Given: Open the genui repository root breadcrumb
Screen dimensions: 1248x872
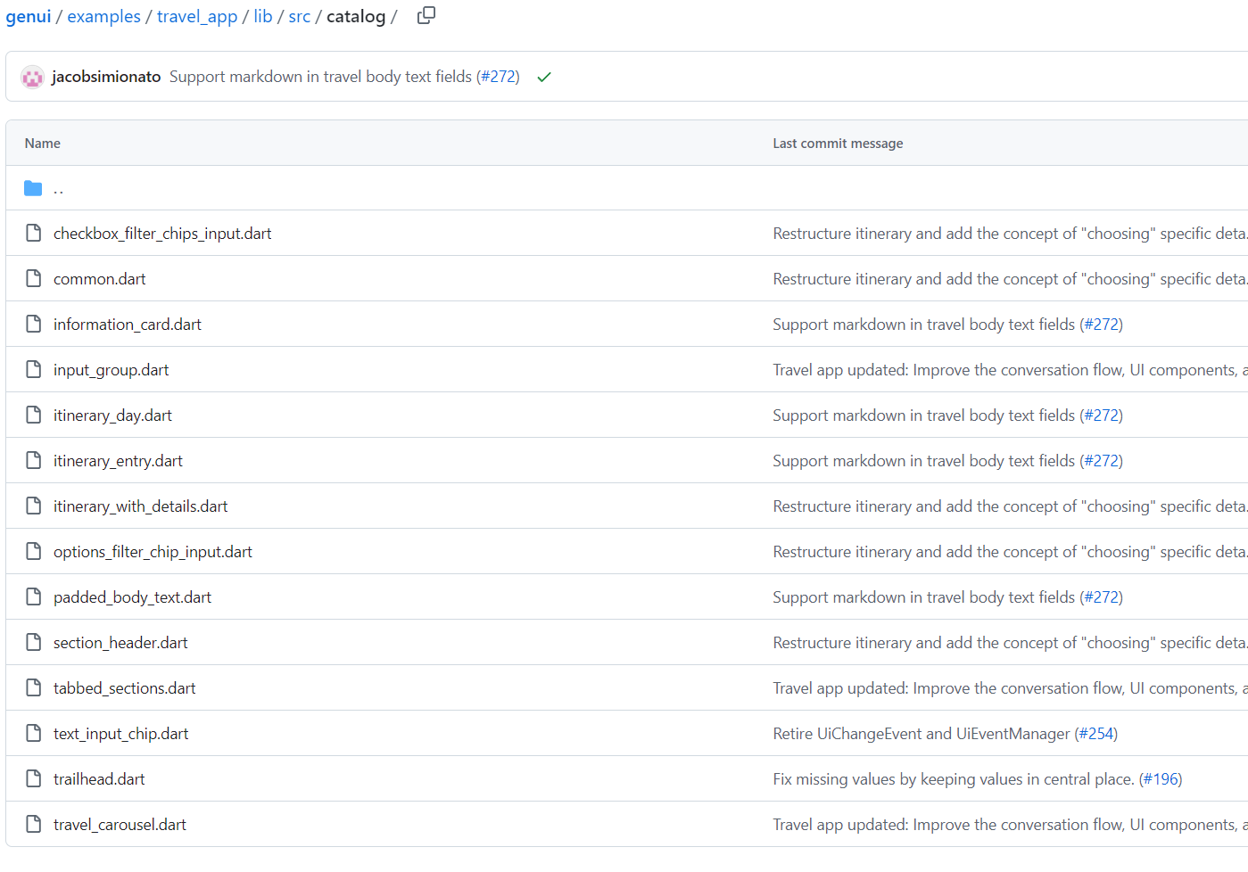Looking at the screenshot, I should click(x=29, y=17).
